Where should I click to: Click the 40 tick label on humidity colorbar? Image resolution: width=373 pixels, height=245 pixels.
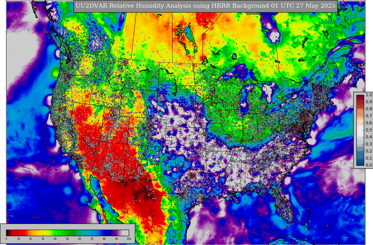[55, 239]
